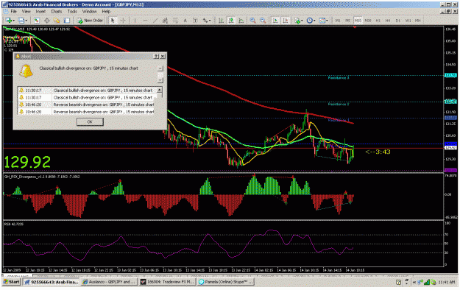Switch to Auslanco GBP/JPY taskbar window
The height and width of the screenshot is (290, 460).
tap(109, 282)
